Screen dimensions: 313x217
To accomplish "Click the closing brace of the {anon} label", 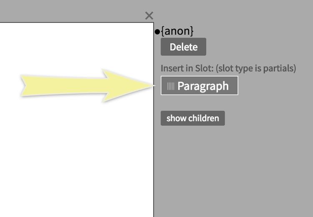I will [x=192, y=31].
